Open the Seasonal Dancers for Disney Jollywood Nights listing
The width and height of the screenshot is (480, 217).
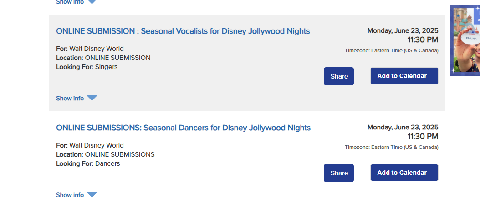pyautogui.click(x=183, y=128)
